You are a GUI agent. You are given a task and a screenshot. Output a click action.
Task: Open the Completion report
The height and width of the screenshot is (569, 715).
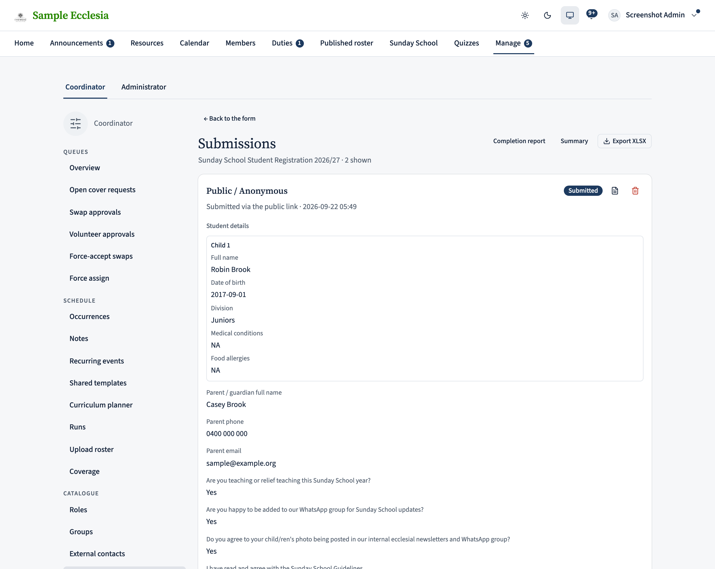point(519,141)
